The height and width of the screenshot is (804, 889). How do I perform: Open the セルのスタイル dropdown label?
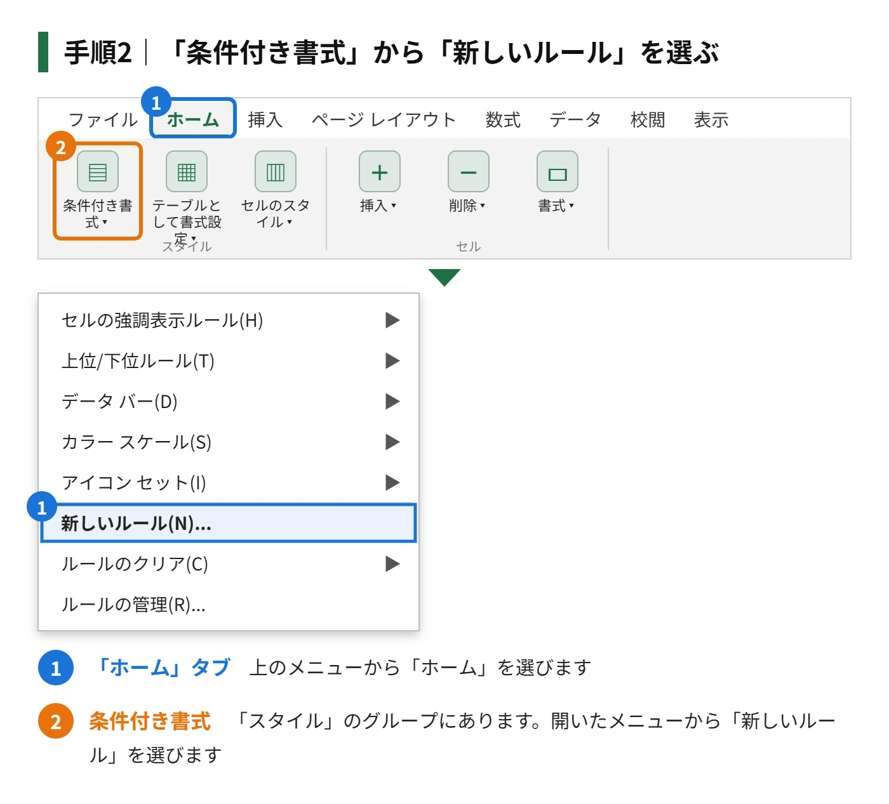276,214
